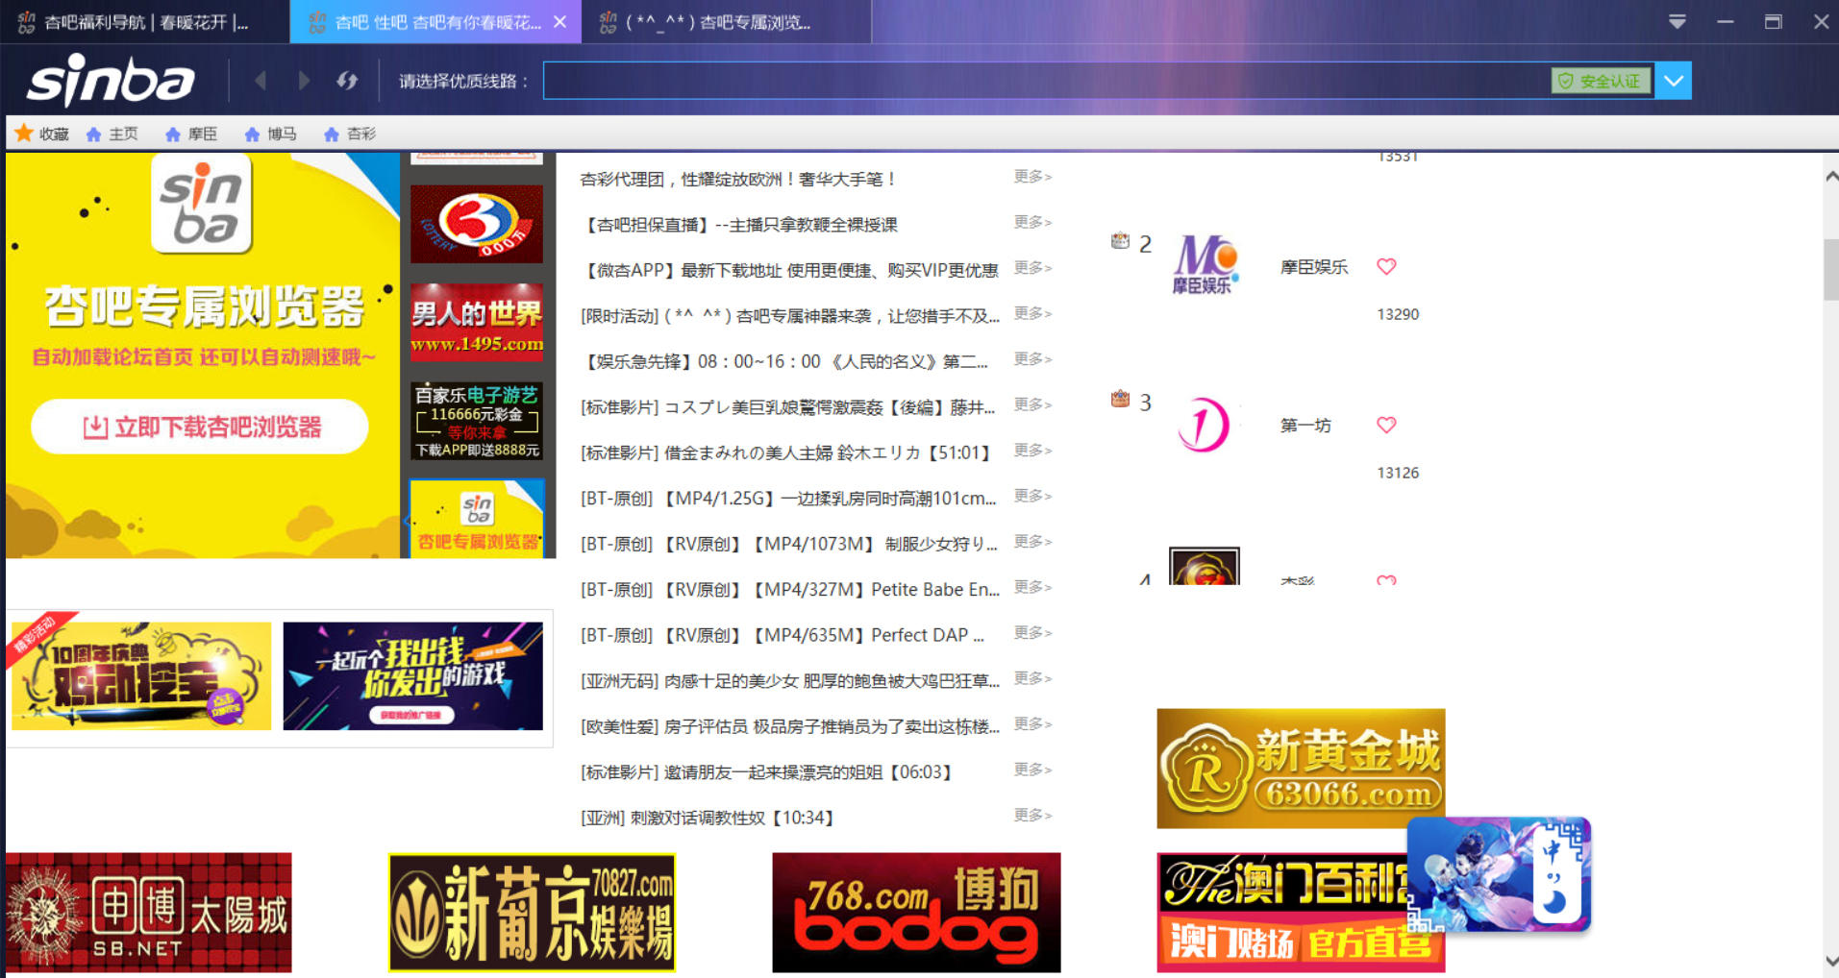Open the 摩臣娱乐 logo in the ranking
The height and width of the screenshot is (978, 1839).
[1205, 263]
